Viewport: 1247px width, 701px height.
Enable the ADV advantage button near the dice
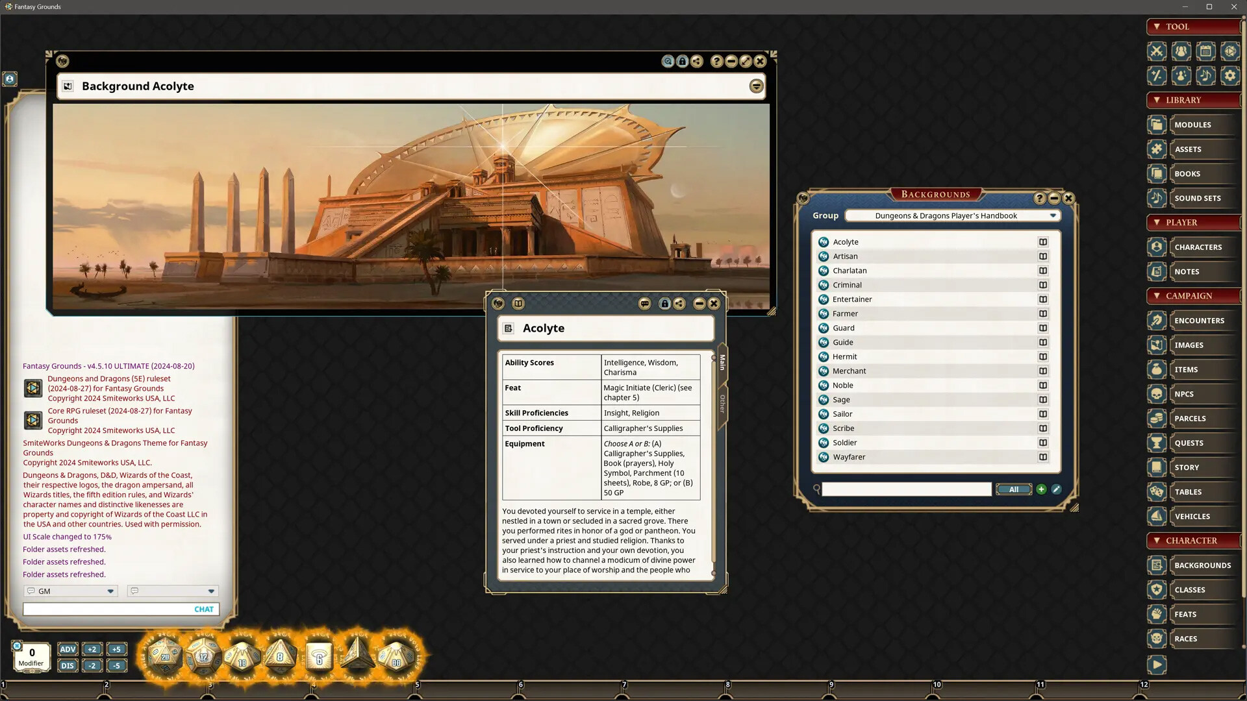68,648
